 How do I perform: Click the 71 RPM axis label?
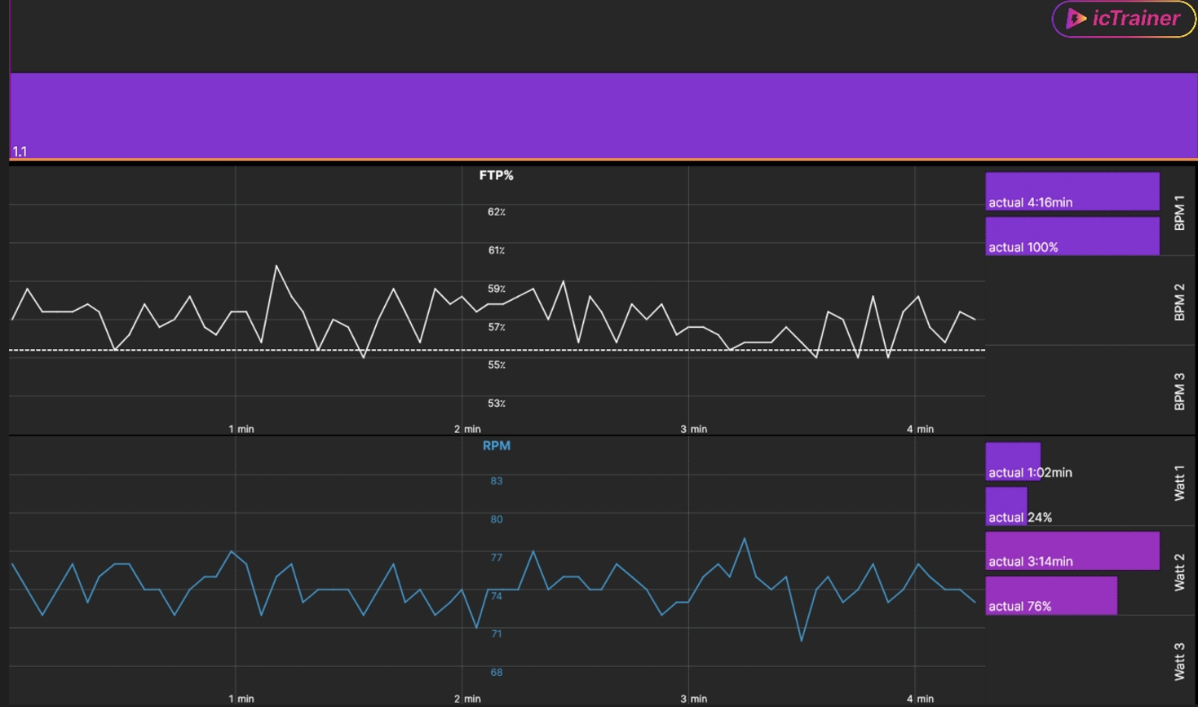(496, 634)
